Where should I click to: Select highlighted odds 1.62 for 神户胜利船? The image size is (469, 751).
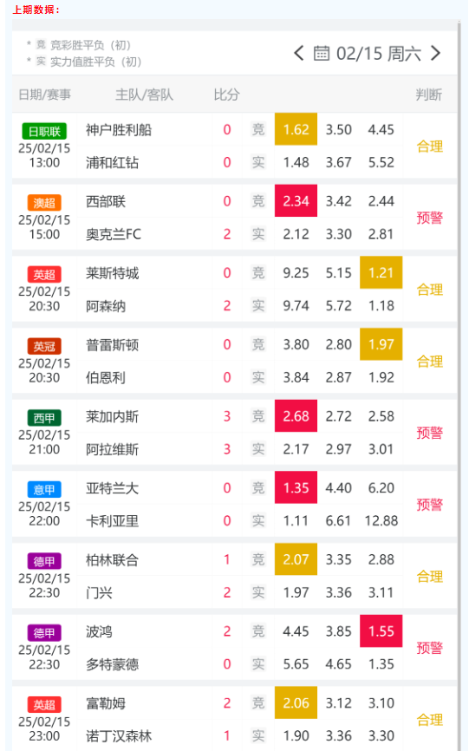(296, 129)
